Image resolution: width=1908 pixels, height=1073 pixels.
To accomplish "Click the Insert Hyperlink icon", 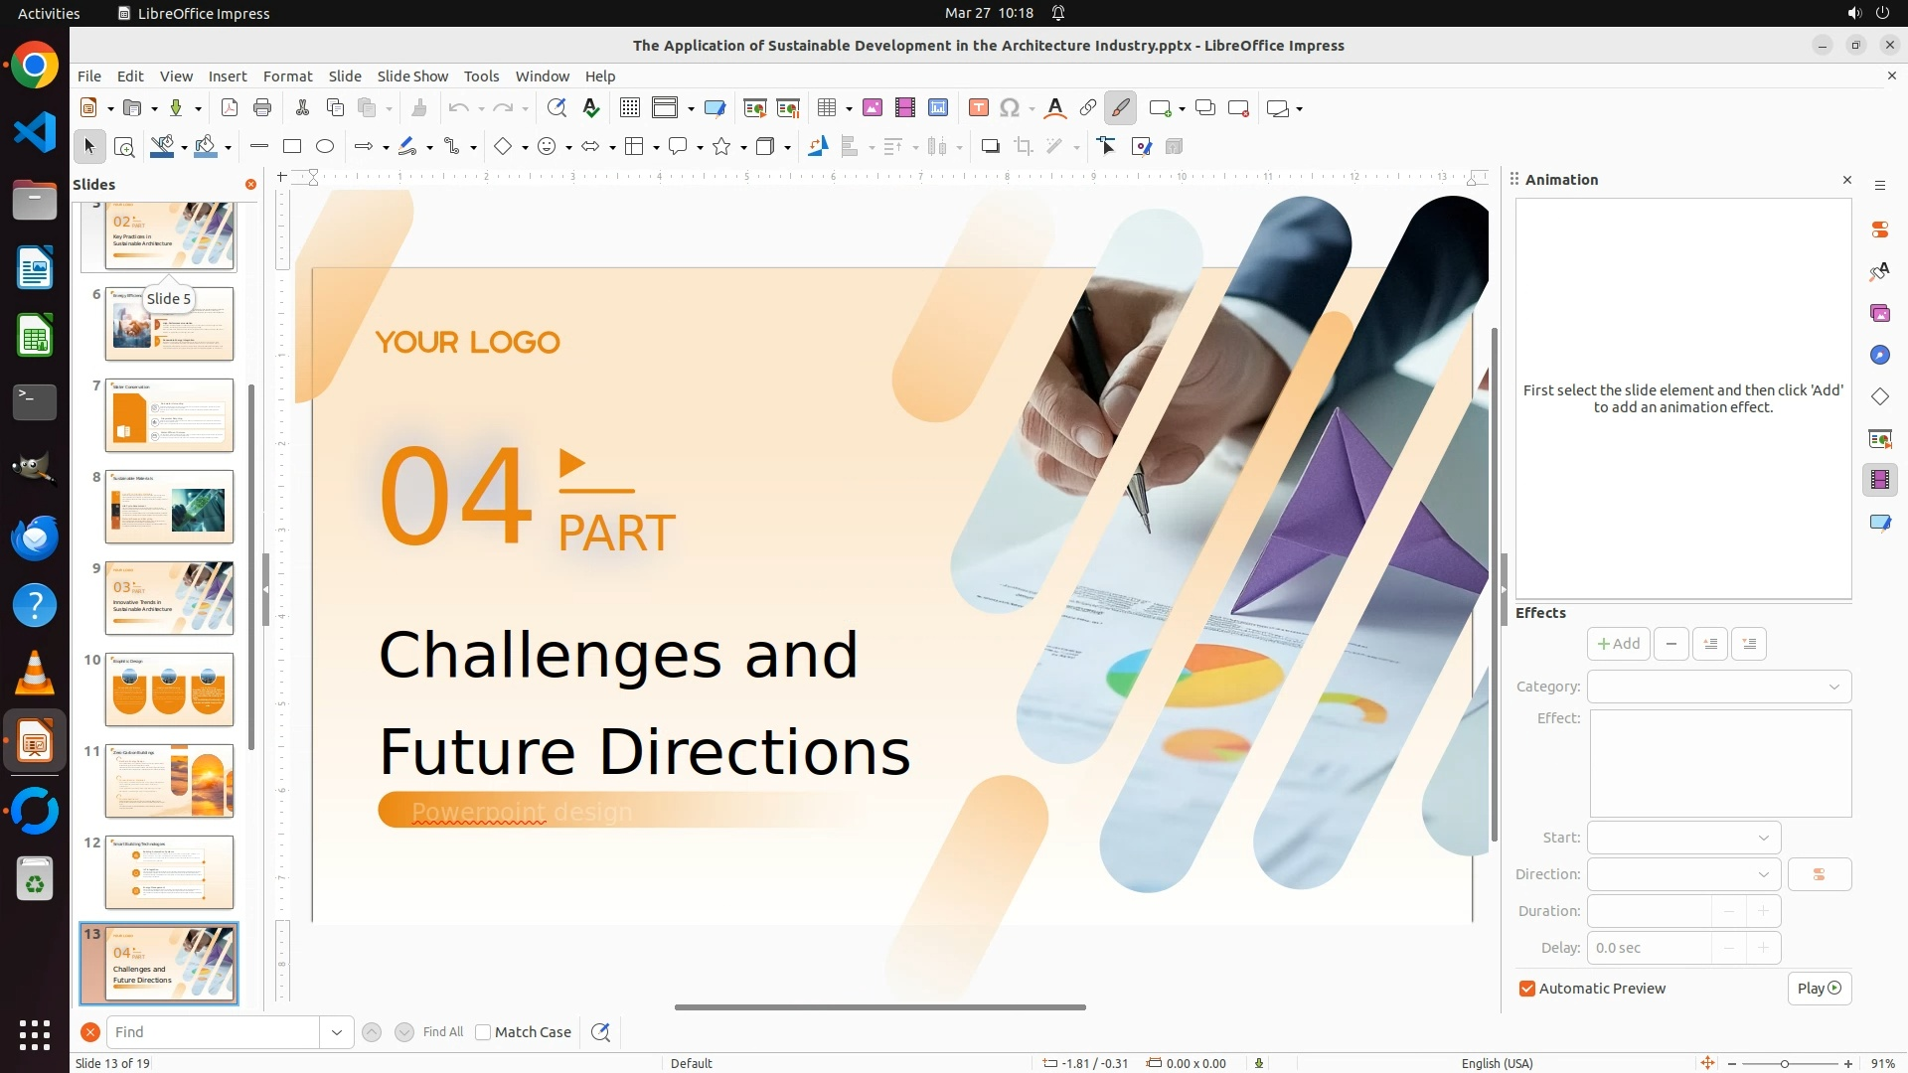I will (1088, 108).
